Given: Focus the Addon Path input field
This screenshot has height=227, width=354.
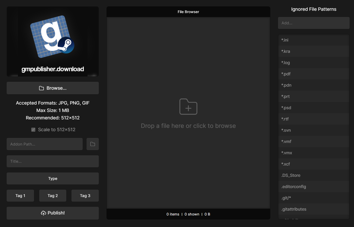Looking at the screenshot, I should click(x=45, y=144).
